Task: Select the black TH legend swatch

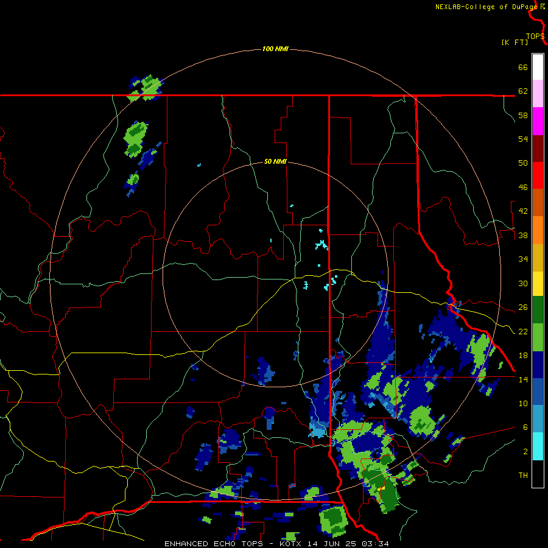Action: 538,474
